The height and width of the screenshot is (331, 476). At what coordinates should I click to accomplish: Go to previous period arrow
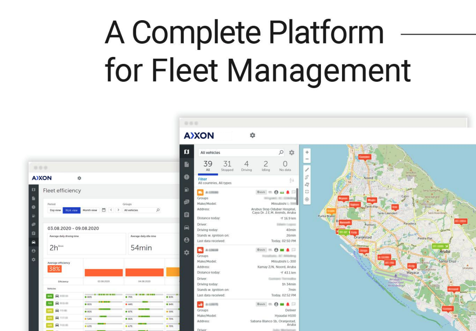[x=111, y=210]
